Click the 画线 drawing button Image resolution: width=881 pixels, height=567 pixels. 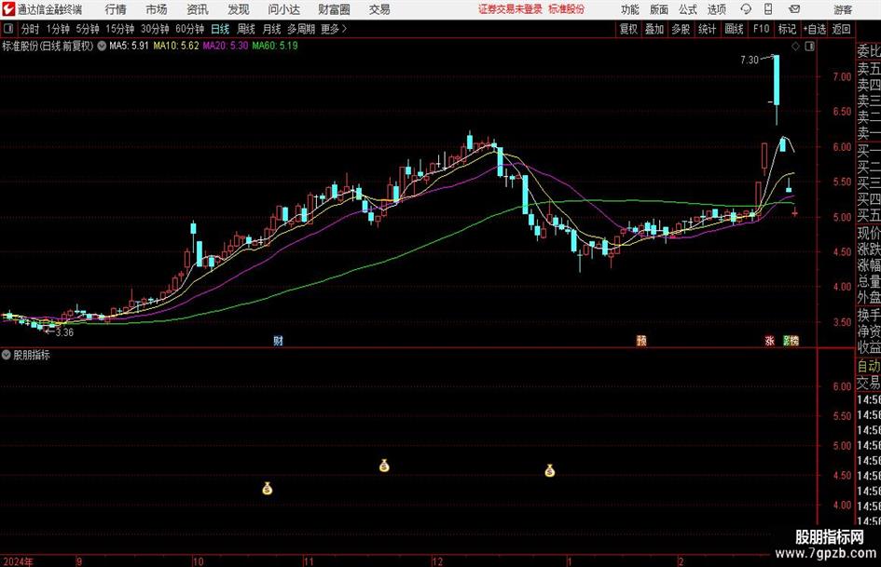(734, 29)
